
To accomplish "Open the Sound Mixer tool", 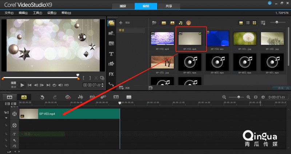I will click(80, 97).
